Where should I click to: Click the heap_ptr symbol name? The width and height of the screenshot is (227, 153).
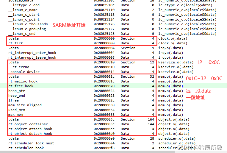click(17, 91)
